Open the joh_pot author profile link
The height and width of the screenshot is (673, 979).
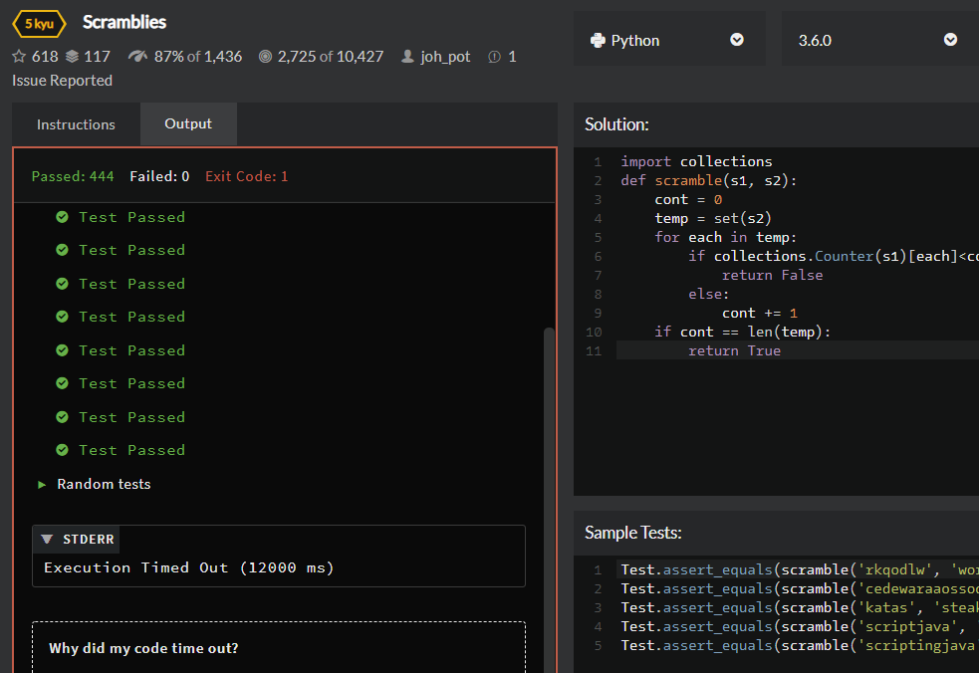click(x=445, y=57)
